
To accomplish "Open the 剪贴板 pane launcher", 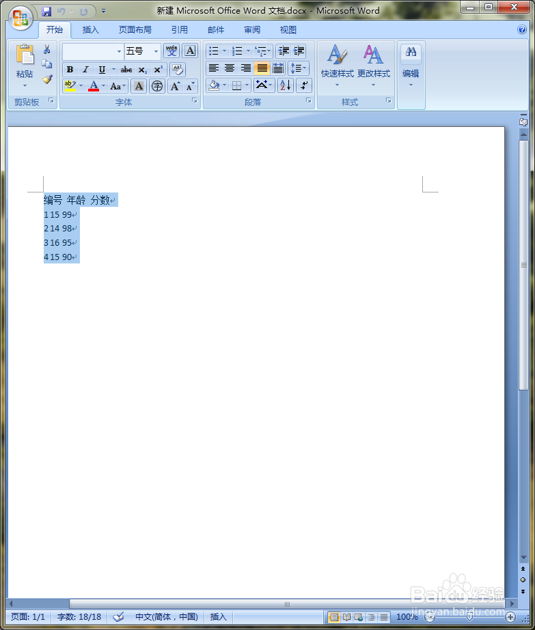I will [51, 100].
